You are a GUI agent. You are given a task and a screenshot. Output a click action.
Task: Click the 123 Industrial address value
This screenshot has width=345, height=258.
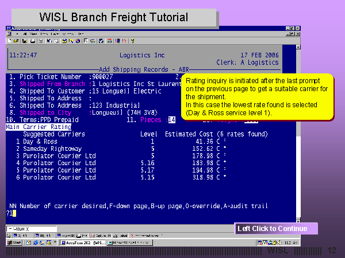click(116, 105)
